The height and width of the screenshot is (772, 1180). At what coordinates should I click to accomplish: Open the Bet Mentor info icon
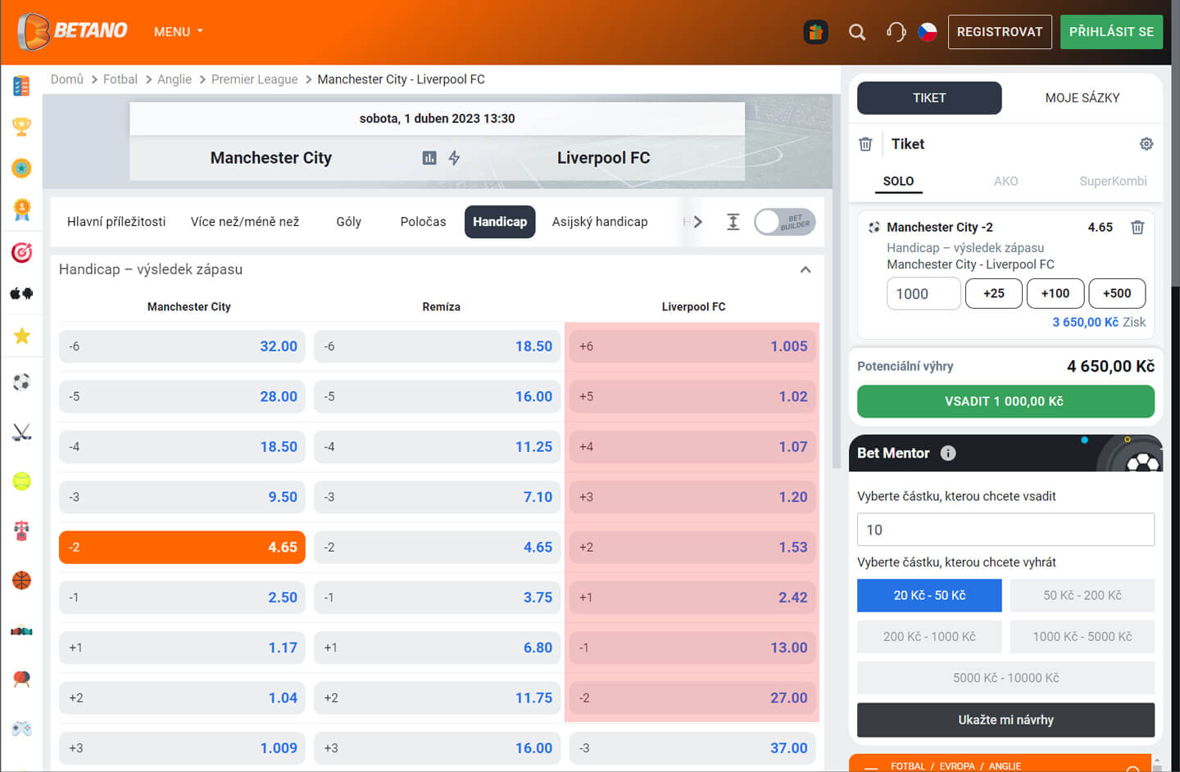pyautogui.click(x=948, y=453)
